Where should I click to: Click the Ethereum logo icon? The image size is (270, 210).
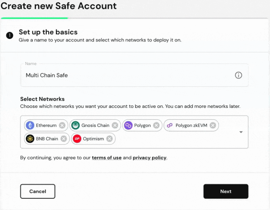(30, 125)
